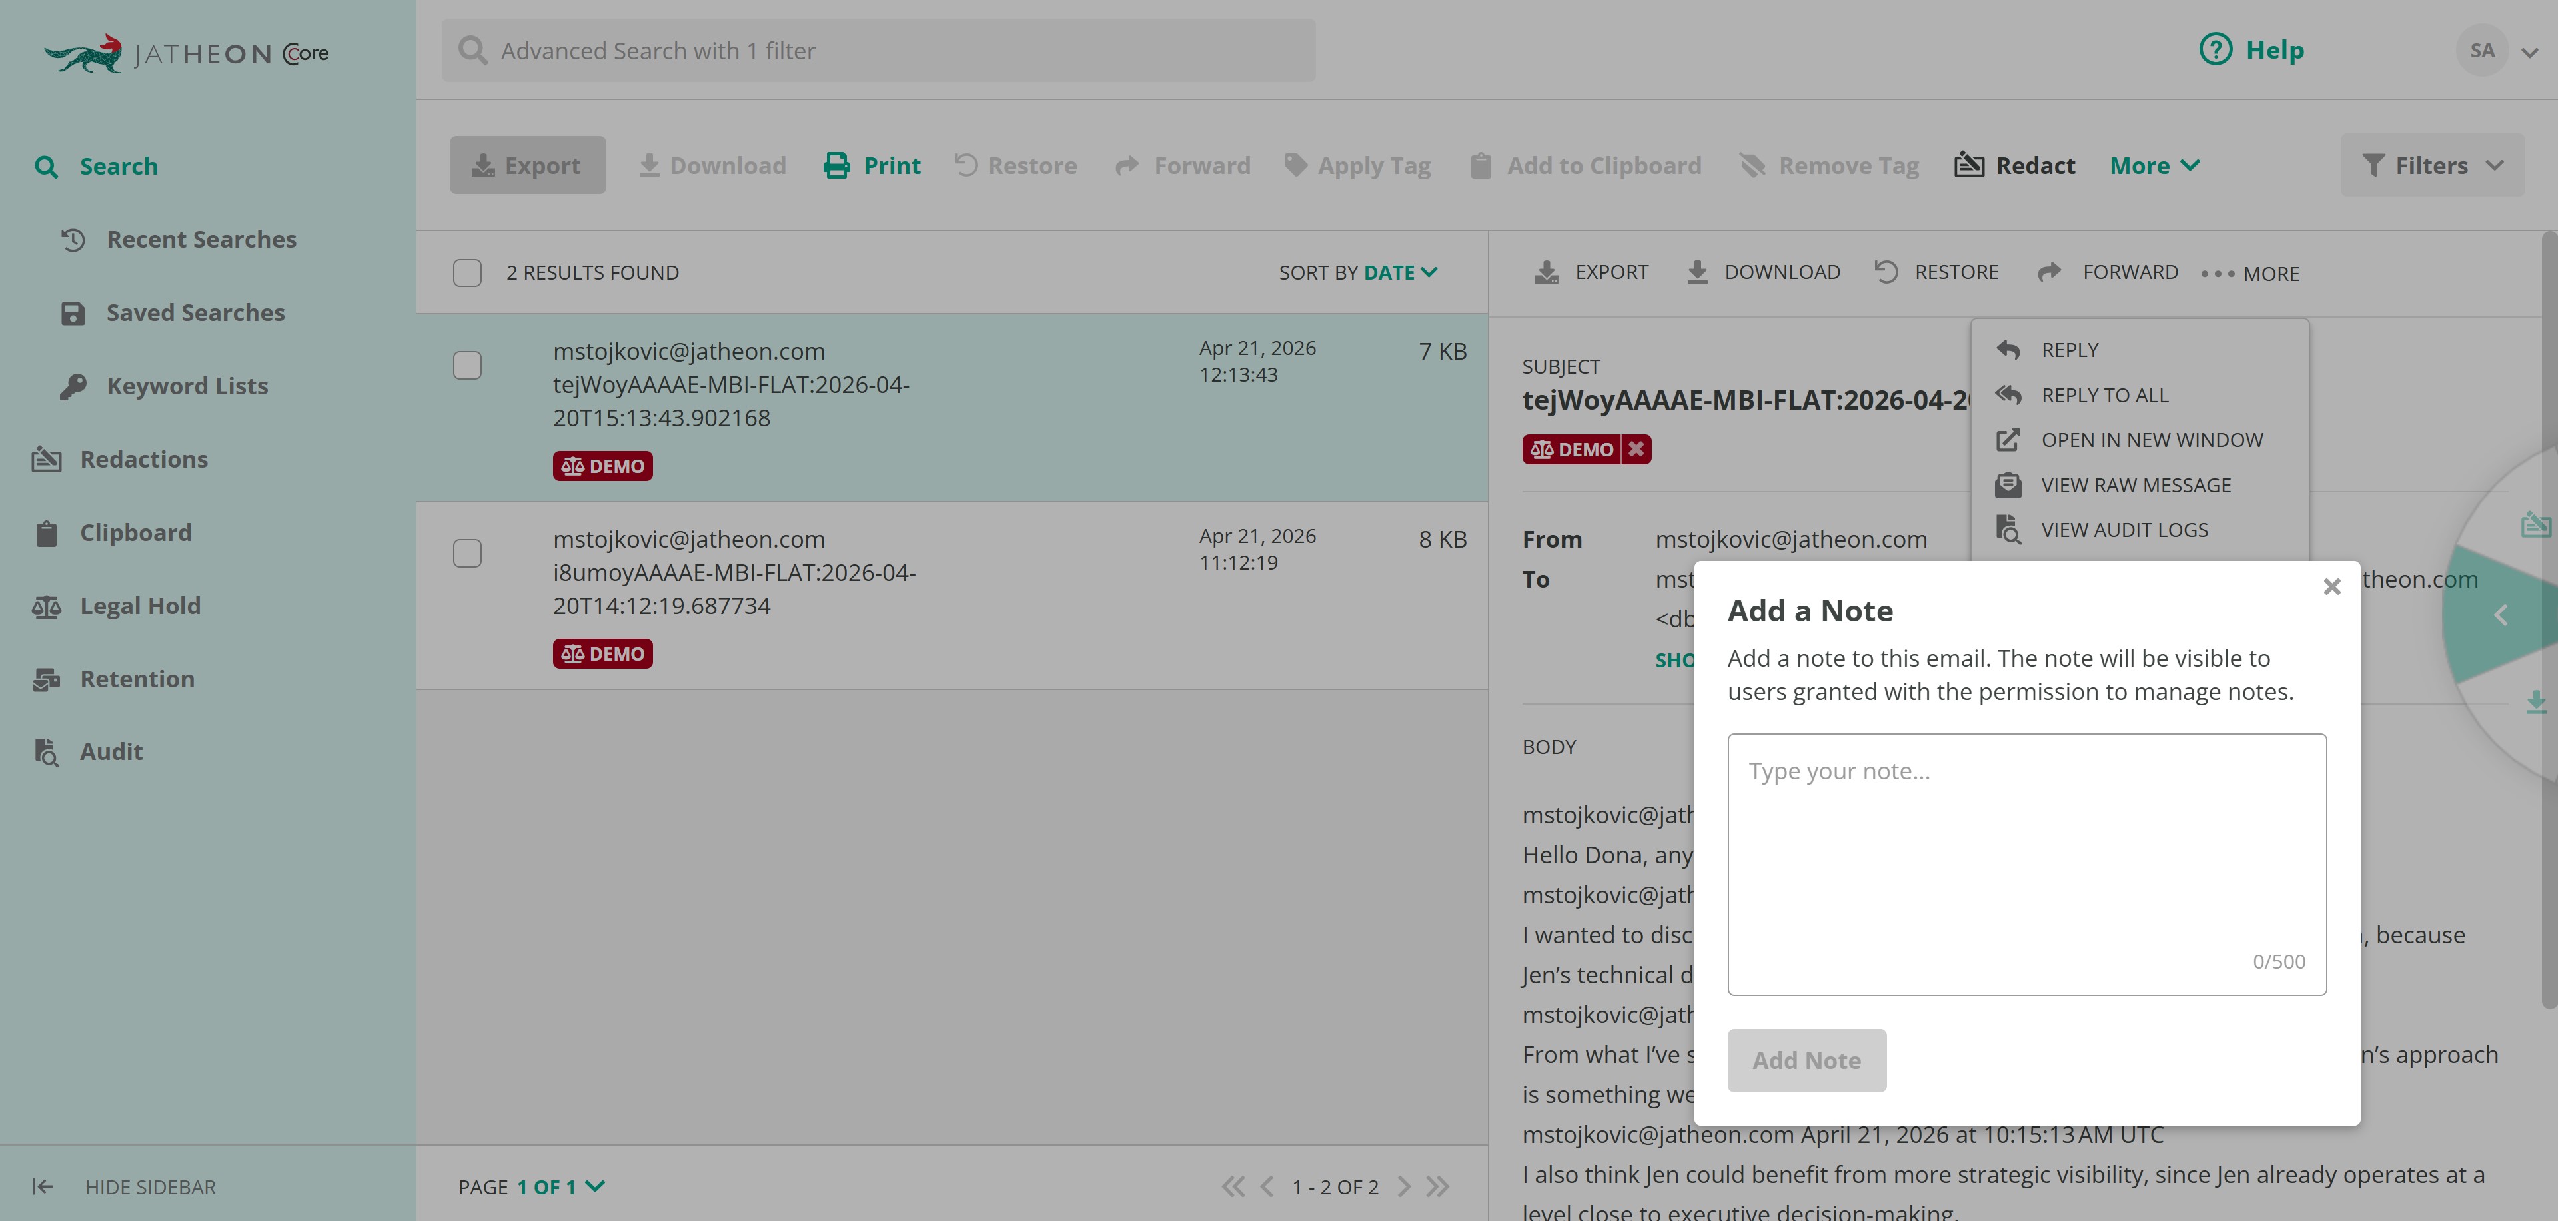Expand the user account menu chevron
Viewport: 2558px width, 1221px height.
[2529, 53]
